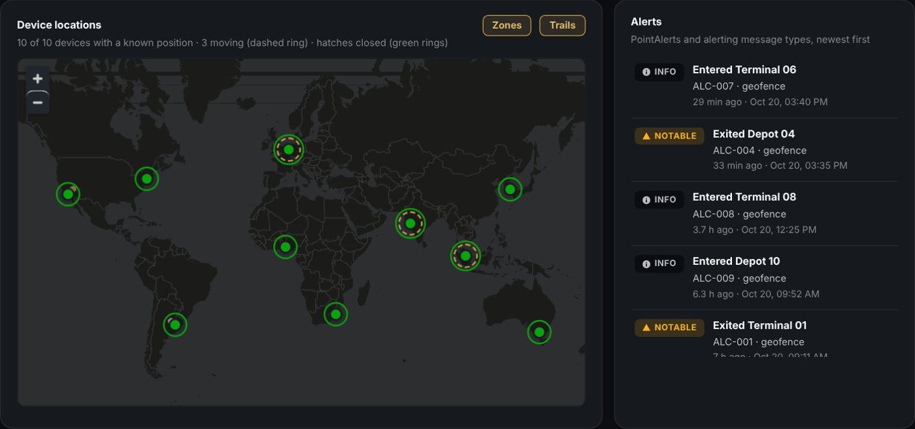Open the Exited Terminal 01 alert
The height and width of the screenshot is (429, 915).
coord(765,334)
